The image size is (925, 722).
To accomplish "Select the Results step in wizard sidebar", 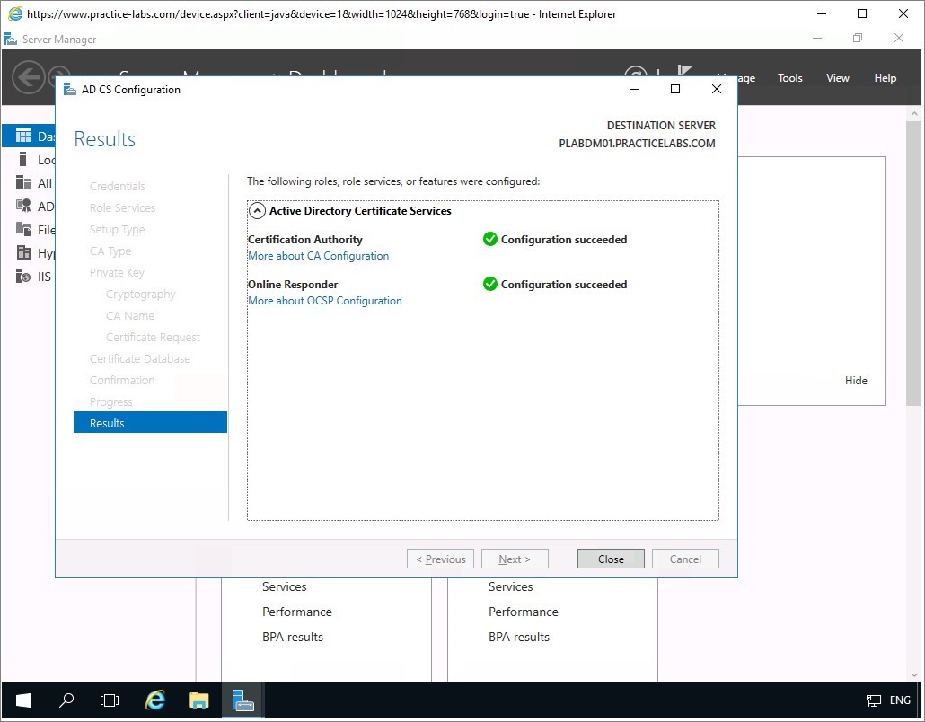I will (151, 423).
